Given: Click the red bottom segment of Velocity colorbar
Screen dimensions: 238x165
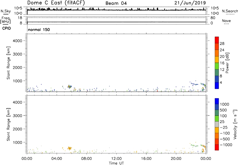Looking at the screenshot, I should 217,147.
